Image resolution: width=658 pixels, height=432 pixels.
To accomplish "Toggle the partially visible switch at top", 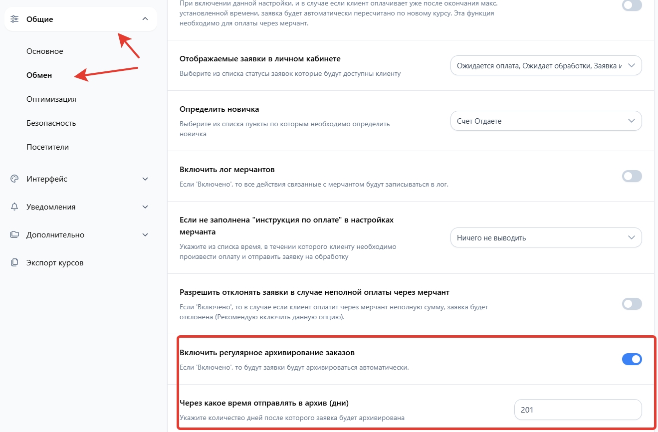I will [632, 5].
